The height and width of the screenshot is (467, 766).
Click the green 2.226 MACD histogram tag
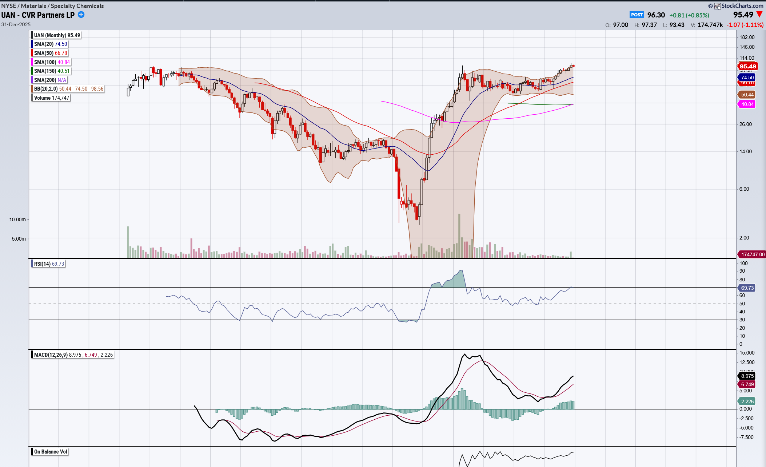(747, 401)
